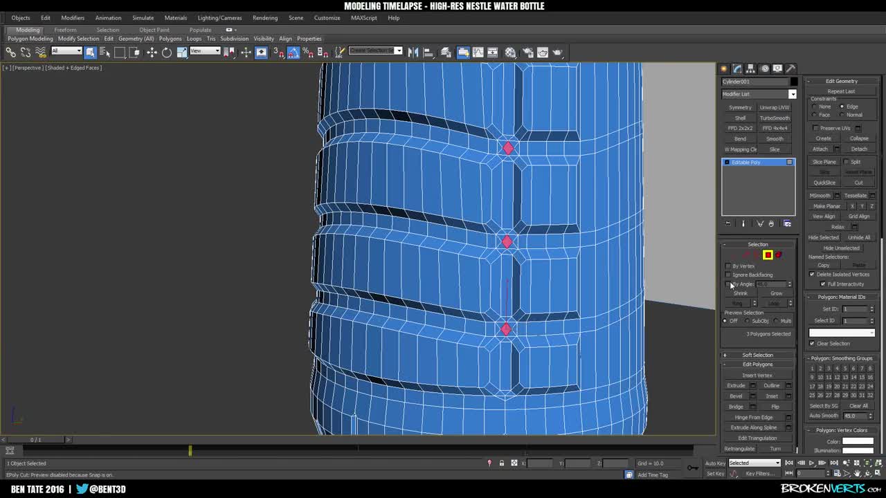Screen dimensions: 886x498
Task: Select the Element sub-object level icon
Action: pyautogui.click(x=779, y=255)
